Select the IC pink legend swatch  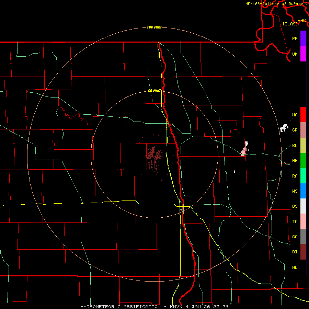point(303,221)
